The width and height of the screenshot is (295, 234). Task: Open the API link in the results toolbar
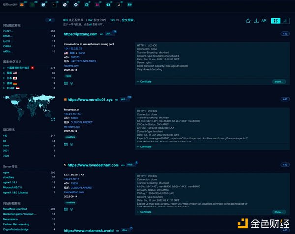pos(264,21)
